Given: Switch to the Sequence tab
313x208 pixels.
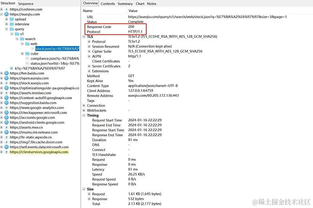Looking at the screenshot, I should click(26, 4).
